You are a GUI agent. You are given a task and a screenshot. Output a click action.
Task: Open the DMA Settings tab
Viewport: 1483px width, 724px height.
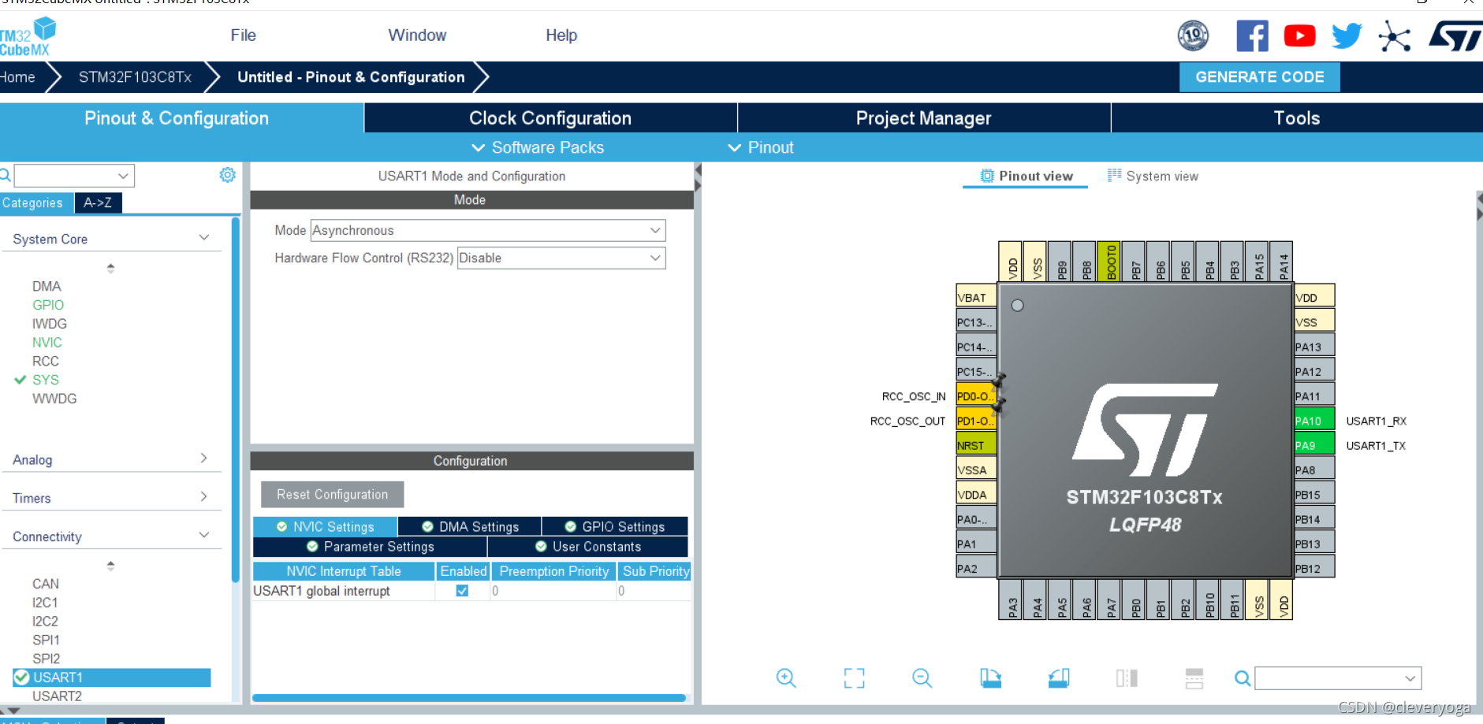pyautogui.click(x=470, y=526)
